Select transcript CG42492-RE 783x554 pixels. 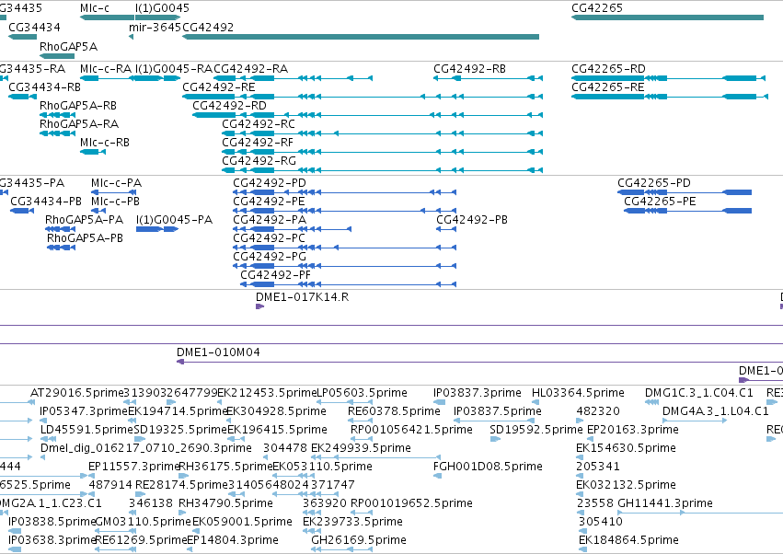click(x=363, y=97)
